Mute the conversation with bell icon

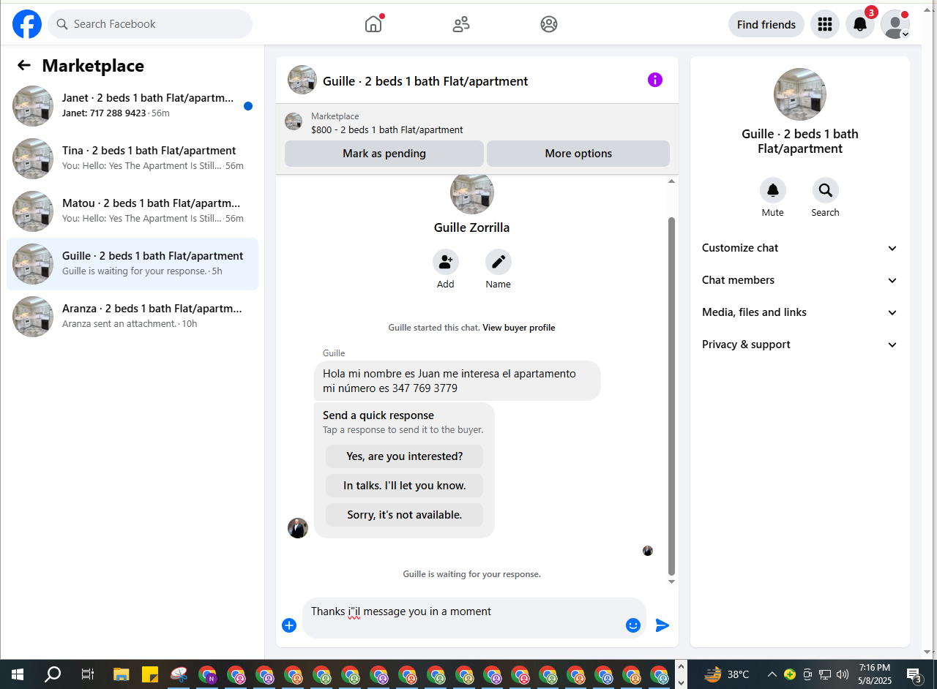pyautogui.click(x=773, y=190)
